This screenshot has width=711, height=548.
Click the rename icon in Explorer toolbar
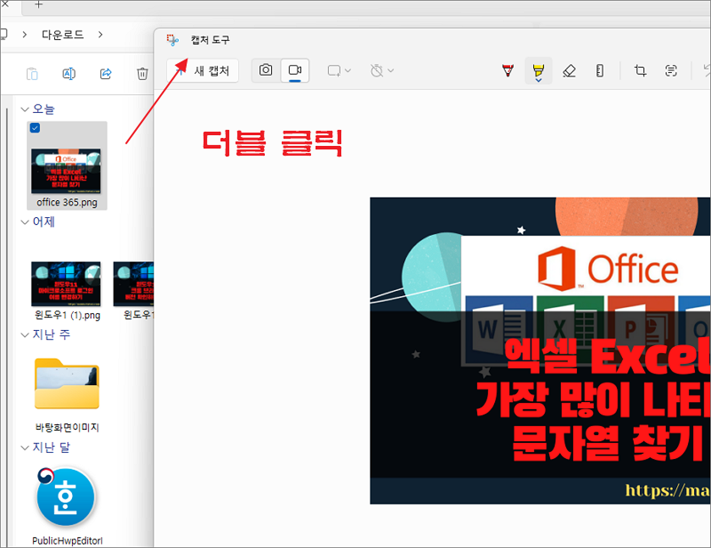click(69, 73)
